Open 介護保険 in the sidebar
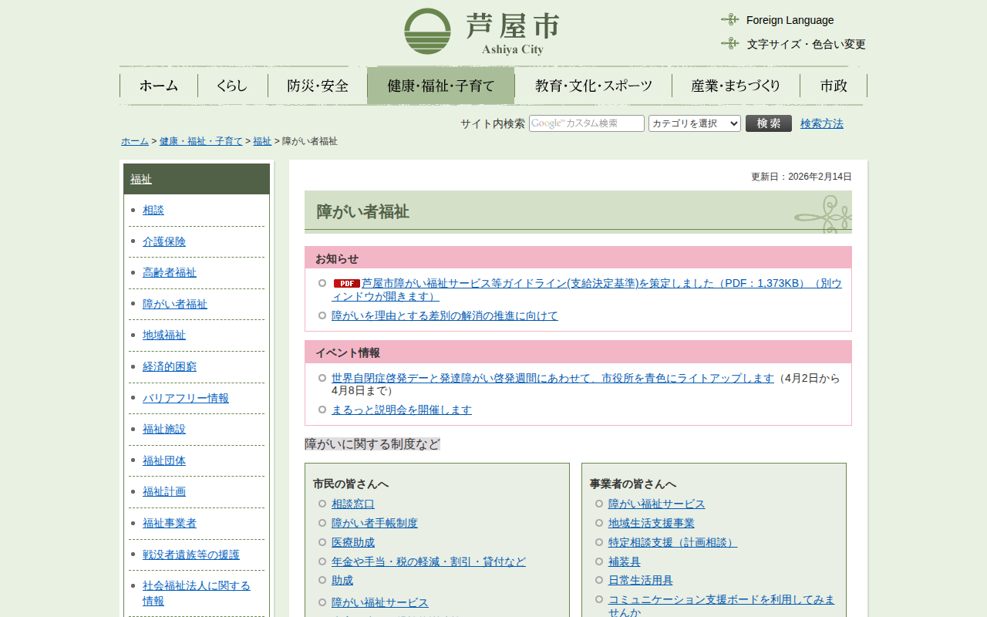The width and height of the screenshot is (987, 617). (x=164, y=241)
